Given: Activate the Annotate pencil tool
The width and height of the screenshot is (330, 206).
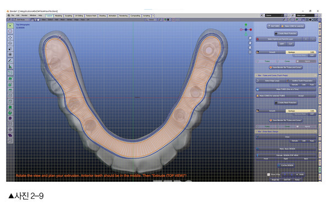Looking at the screenshot, I should tap(10, 61).
